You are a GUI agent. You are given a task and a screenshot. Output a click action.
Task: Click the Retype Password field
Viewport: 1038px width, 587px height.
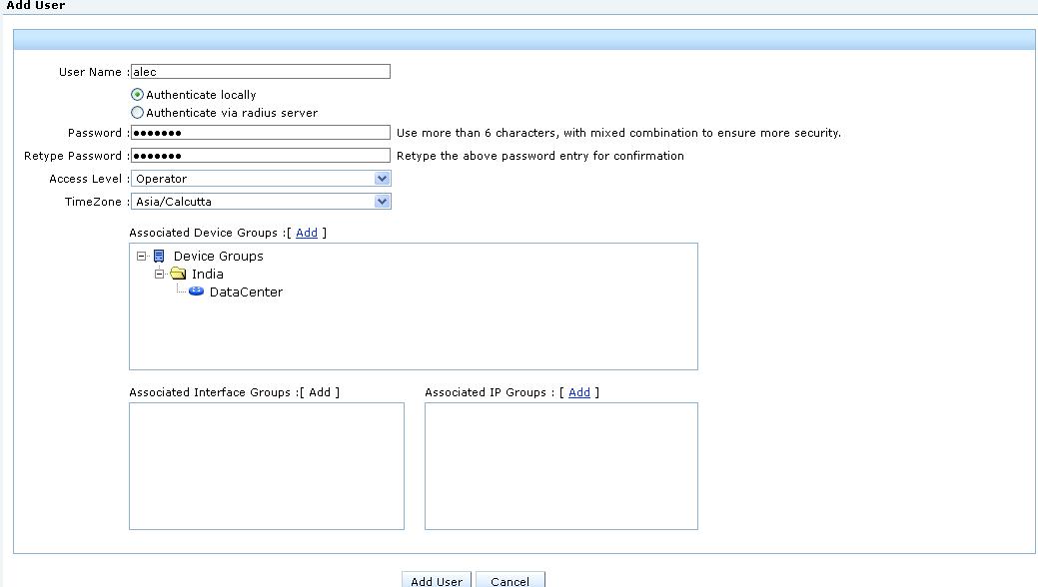(260, 156)
